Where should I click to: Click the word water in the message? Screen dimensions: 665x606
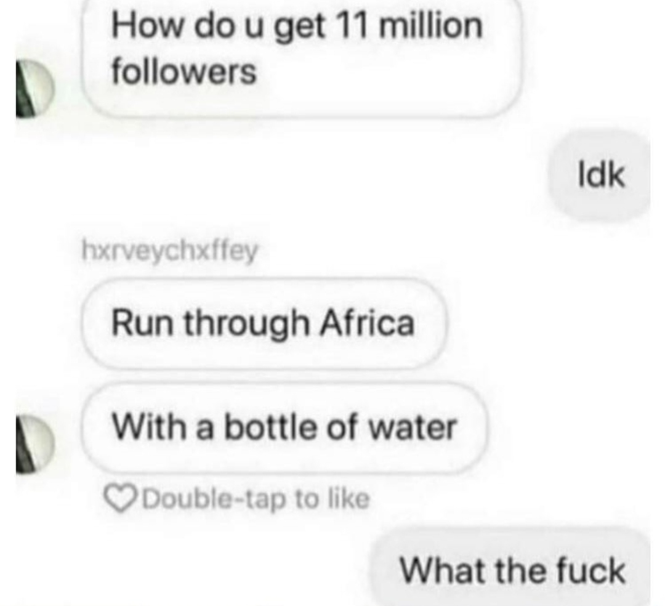(x=413, y=427)
